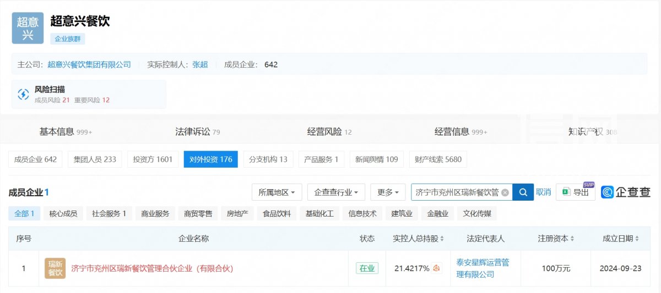Viewport: 661px width, 293px height.
Task: Click the 企业族群 tag
Action: 68,38
